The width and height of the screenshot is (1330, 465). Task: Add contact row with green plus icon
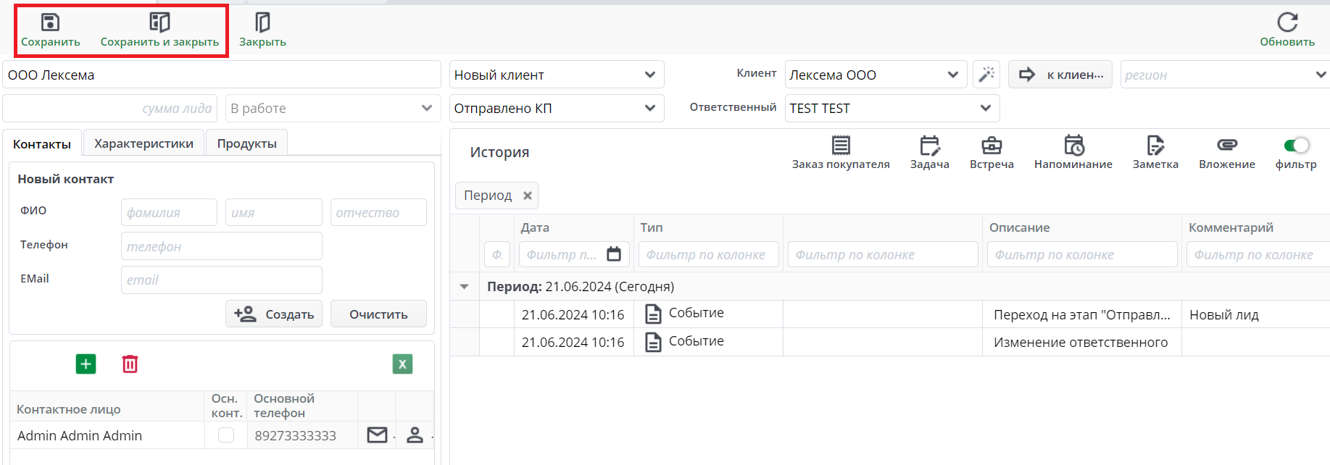(86, 364)
